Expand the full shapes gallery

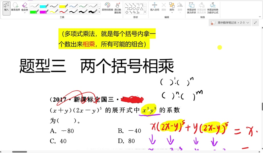[145, 12]
